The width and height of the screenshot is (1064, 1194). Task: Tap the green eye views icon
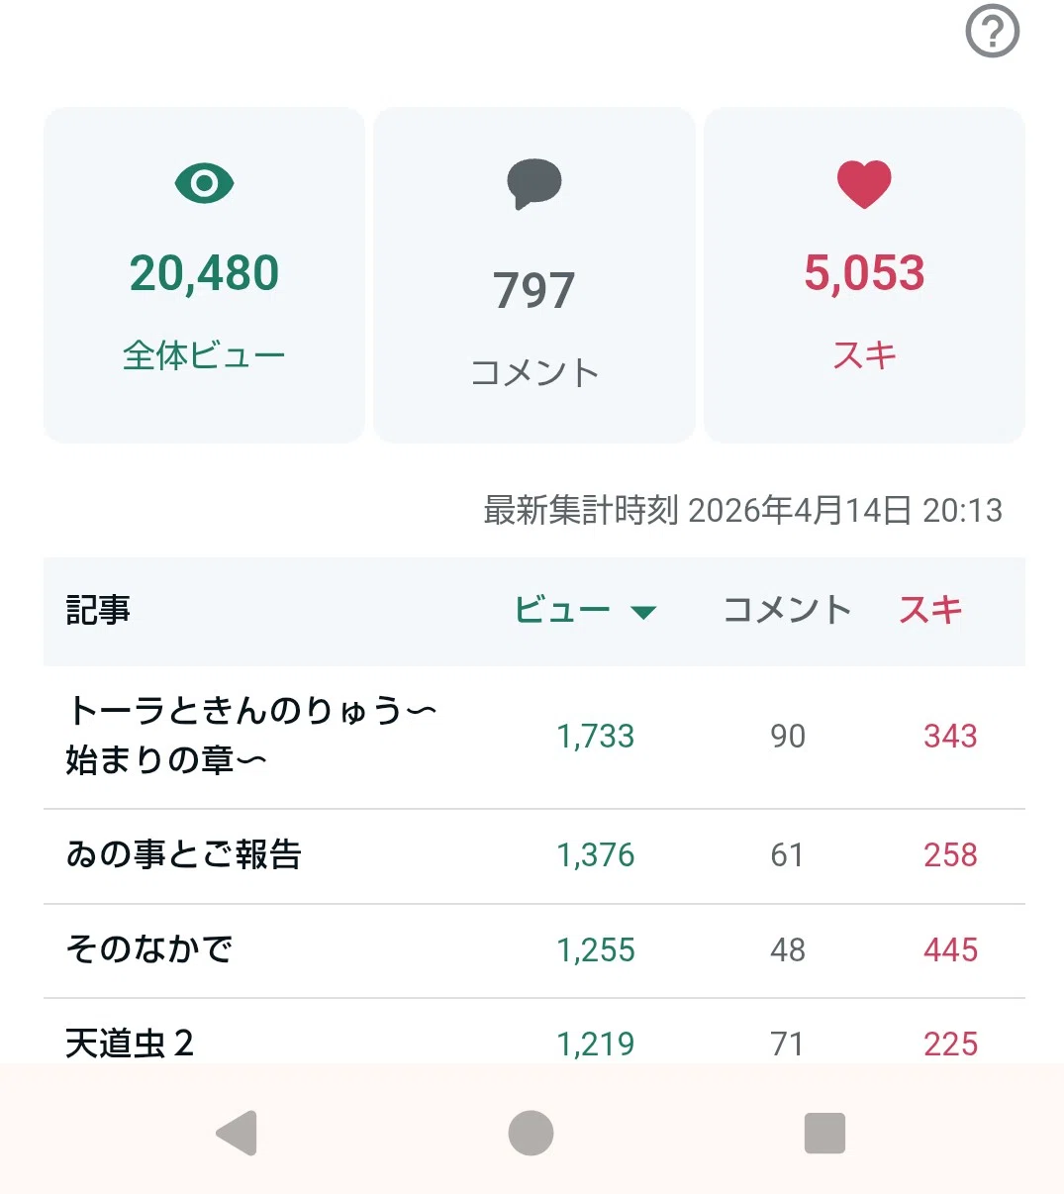204,183
